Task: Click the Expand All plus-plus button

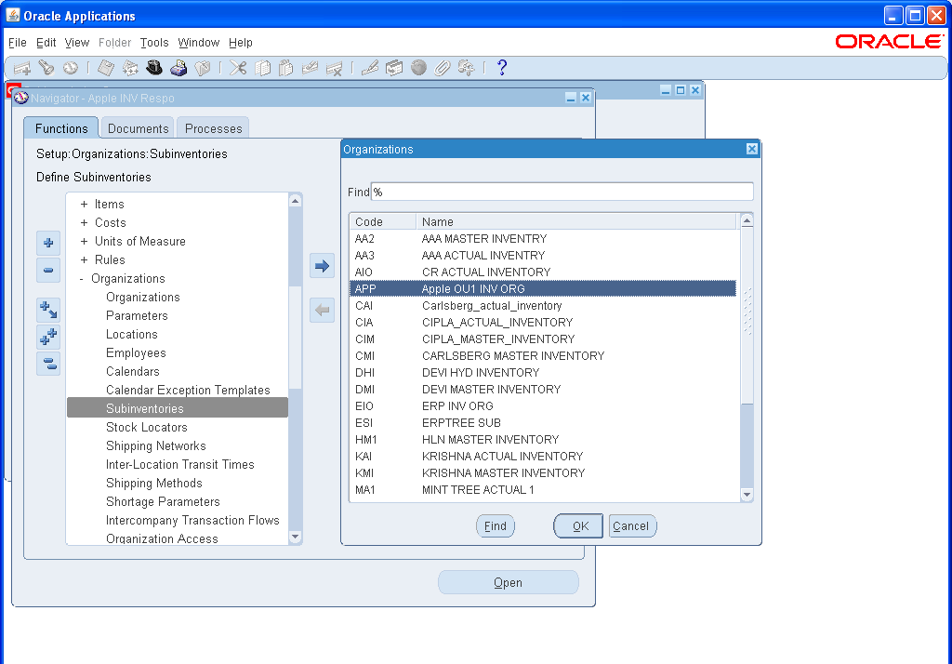Action: click(x=48, y=337)
